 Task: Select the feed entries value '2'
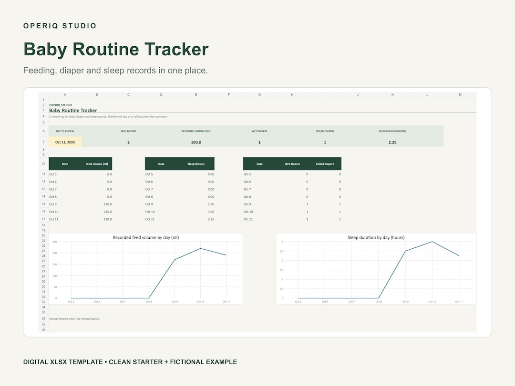tap(128, 142)
